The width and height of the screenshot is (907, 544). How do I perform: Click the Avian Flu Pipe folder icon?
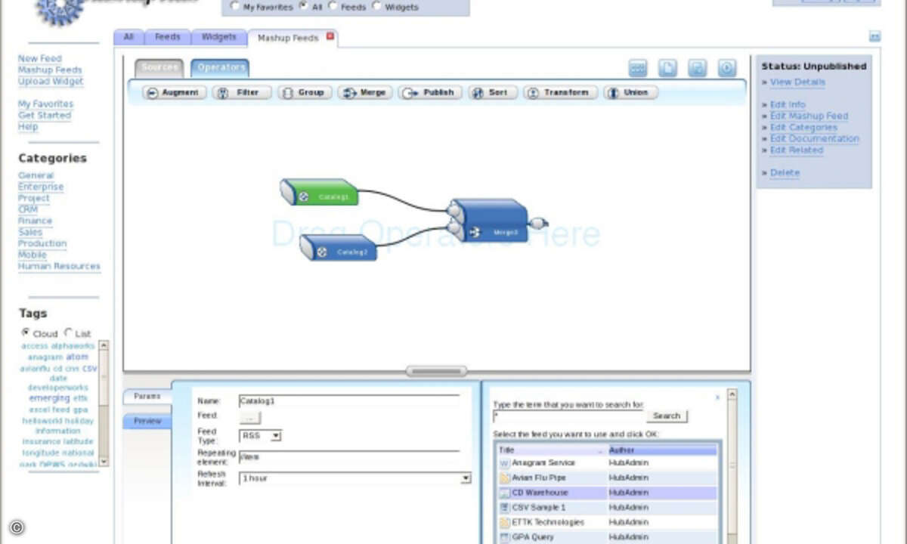click(504, 478)
